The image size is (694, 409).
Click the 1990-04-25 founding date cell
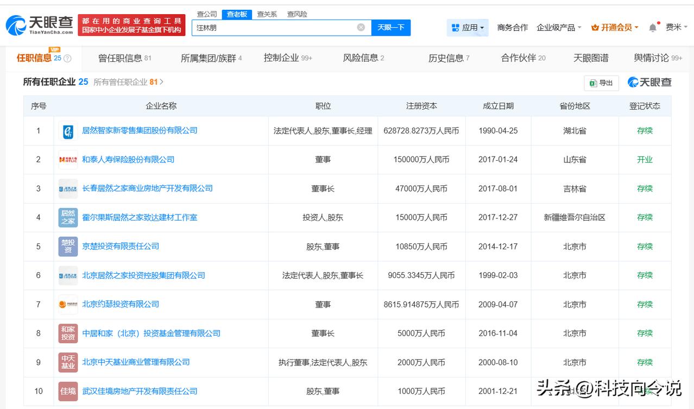(x=498, y=131)
